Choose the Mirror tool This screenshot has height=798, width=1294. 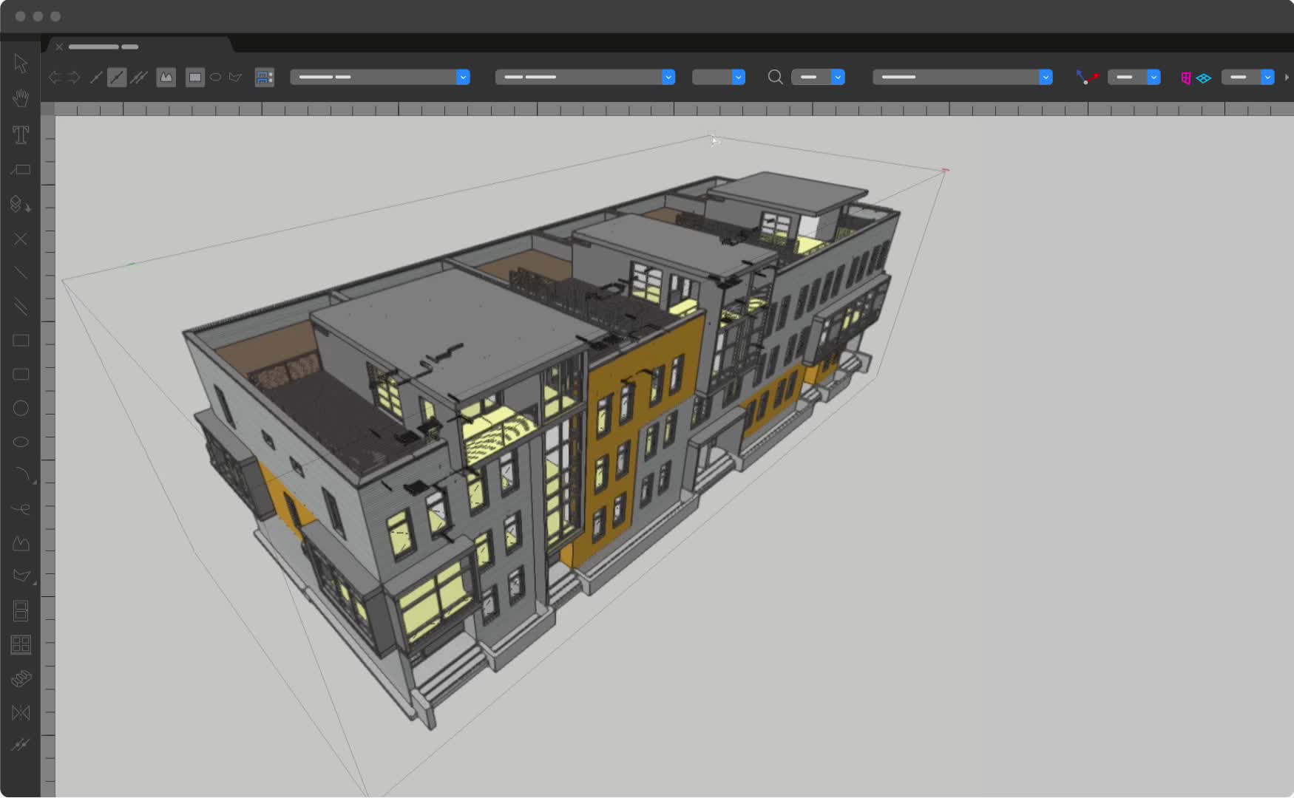tap(21, 712)
